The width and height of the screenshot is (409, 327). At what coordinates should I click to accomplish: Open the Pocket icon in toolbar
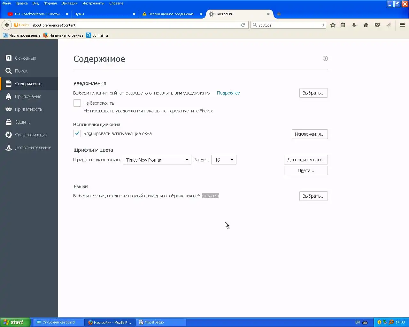click(x=377, y=25)
